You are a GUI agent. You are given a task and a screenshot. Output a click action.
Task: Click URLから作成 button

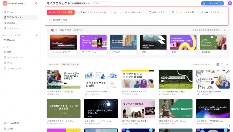(x=210, y=12)
